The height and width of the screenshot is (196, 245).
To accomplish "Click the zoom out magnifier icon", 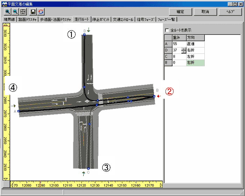I will point(15,12).
